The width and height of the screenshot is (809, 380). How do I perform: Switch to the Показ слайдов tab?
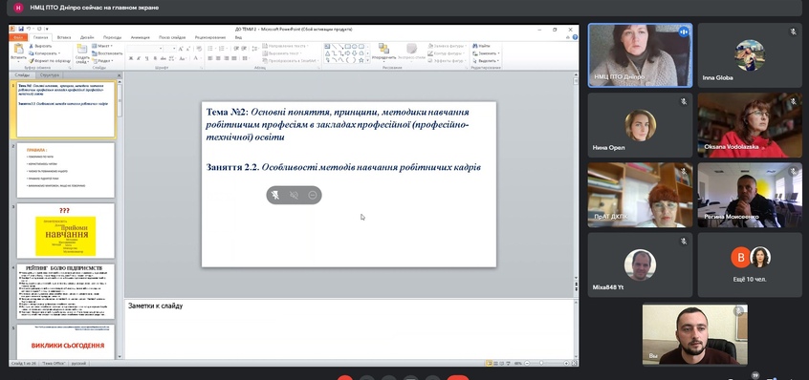click(172, 37)
